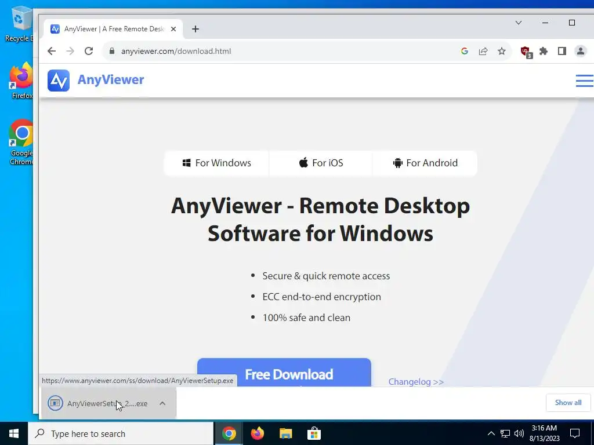Open the taskbar clock and date
Screen dimensions: 594x445
(x=544, y=433)
